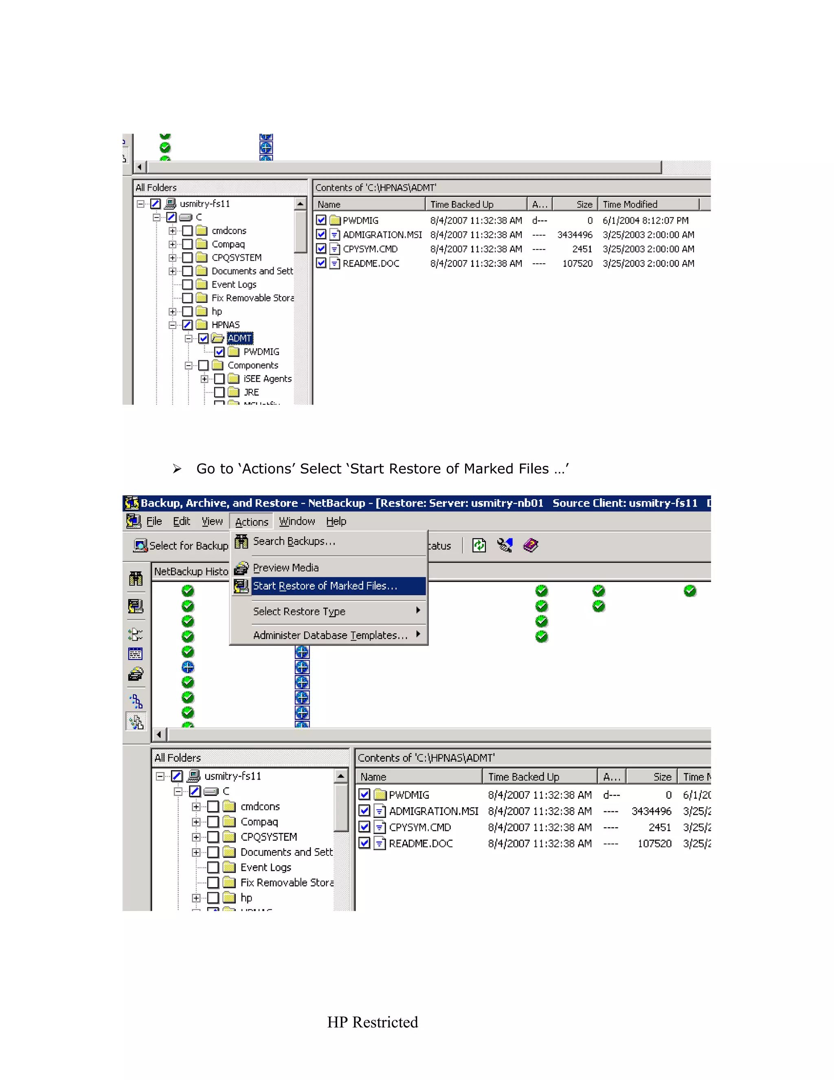Click the JRE folder icon in the tree
This screenshot has width=834, height=1080.
234,392
